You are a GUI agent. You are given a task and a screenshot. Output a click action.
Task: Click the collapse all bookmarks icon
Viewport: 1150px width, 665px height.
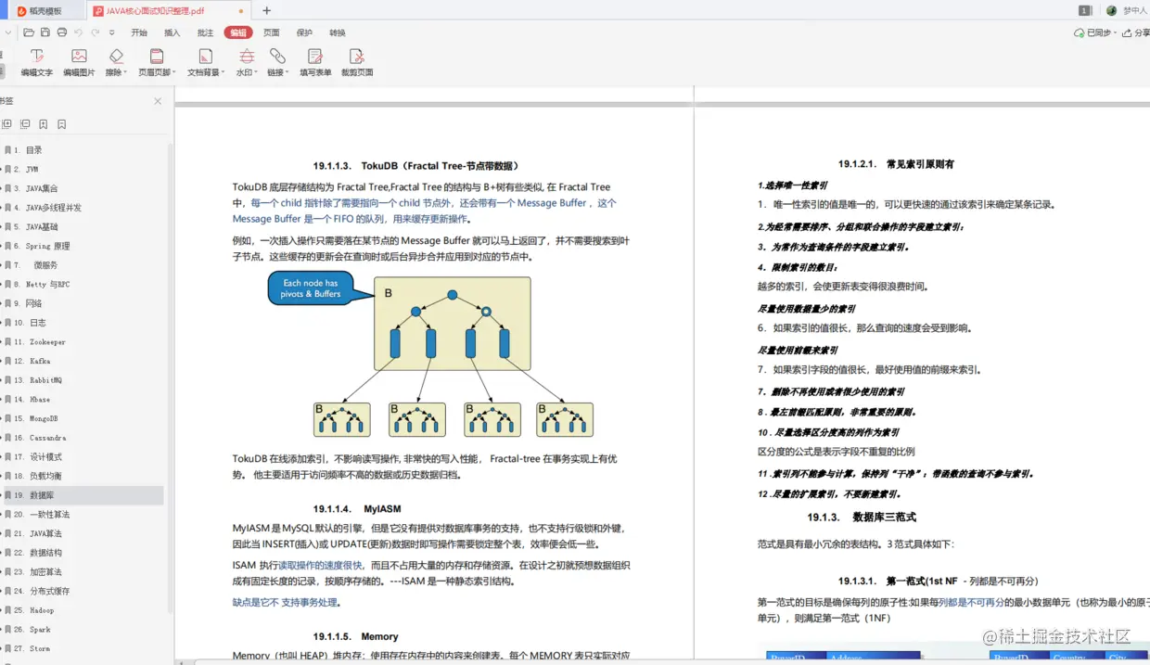click(25, 123)
